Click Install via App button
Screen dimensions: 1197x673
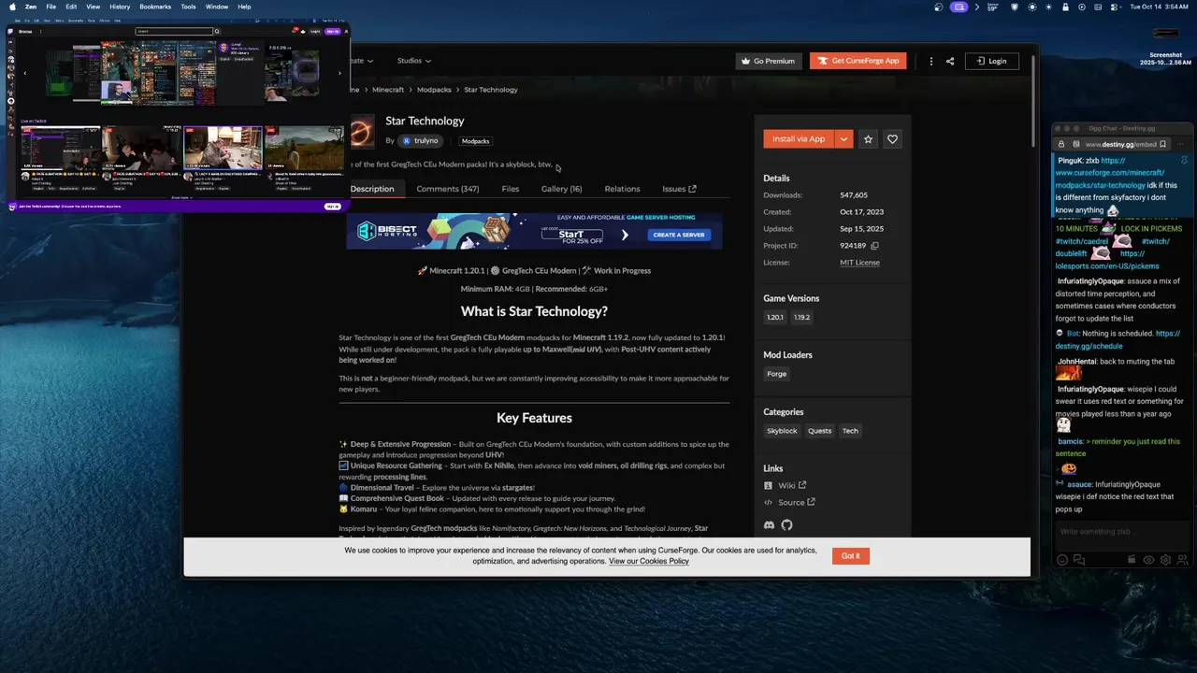click(x=799, y=139)
